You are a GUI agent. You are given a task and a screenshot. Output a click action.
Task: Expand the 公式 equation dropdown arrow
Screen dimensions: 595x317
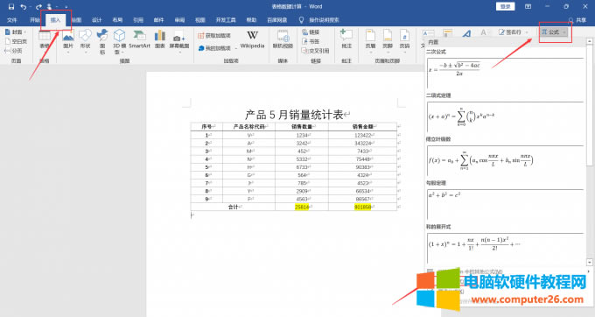[564, 32]
